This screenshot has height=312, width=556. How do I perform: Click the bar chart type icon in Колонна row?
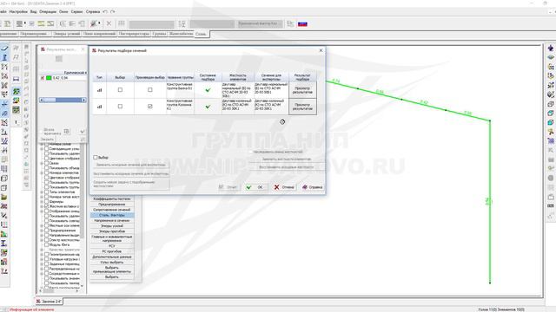coord(100,107)
